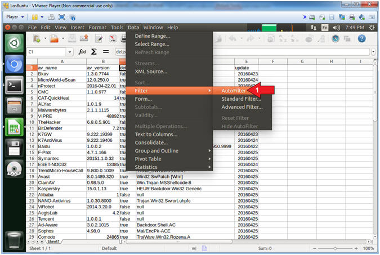
Task: Click the volume speaker indicator
Action: [336, 28]
